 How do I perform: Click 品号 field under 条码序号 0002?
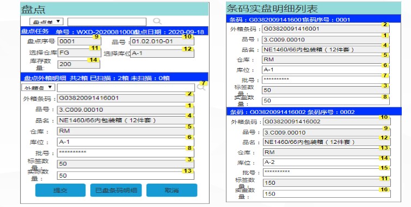click(x=327, y=133)
